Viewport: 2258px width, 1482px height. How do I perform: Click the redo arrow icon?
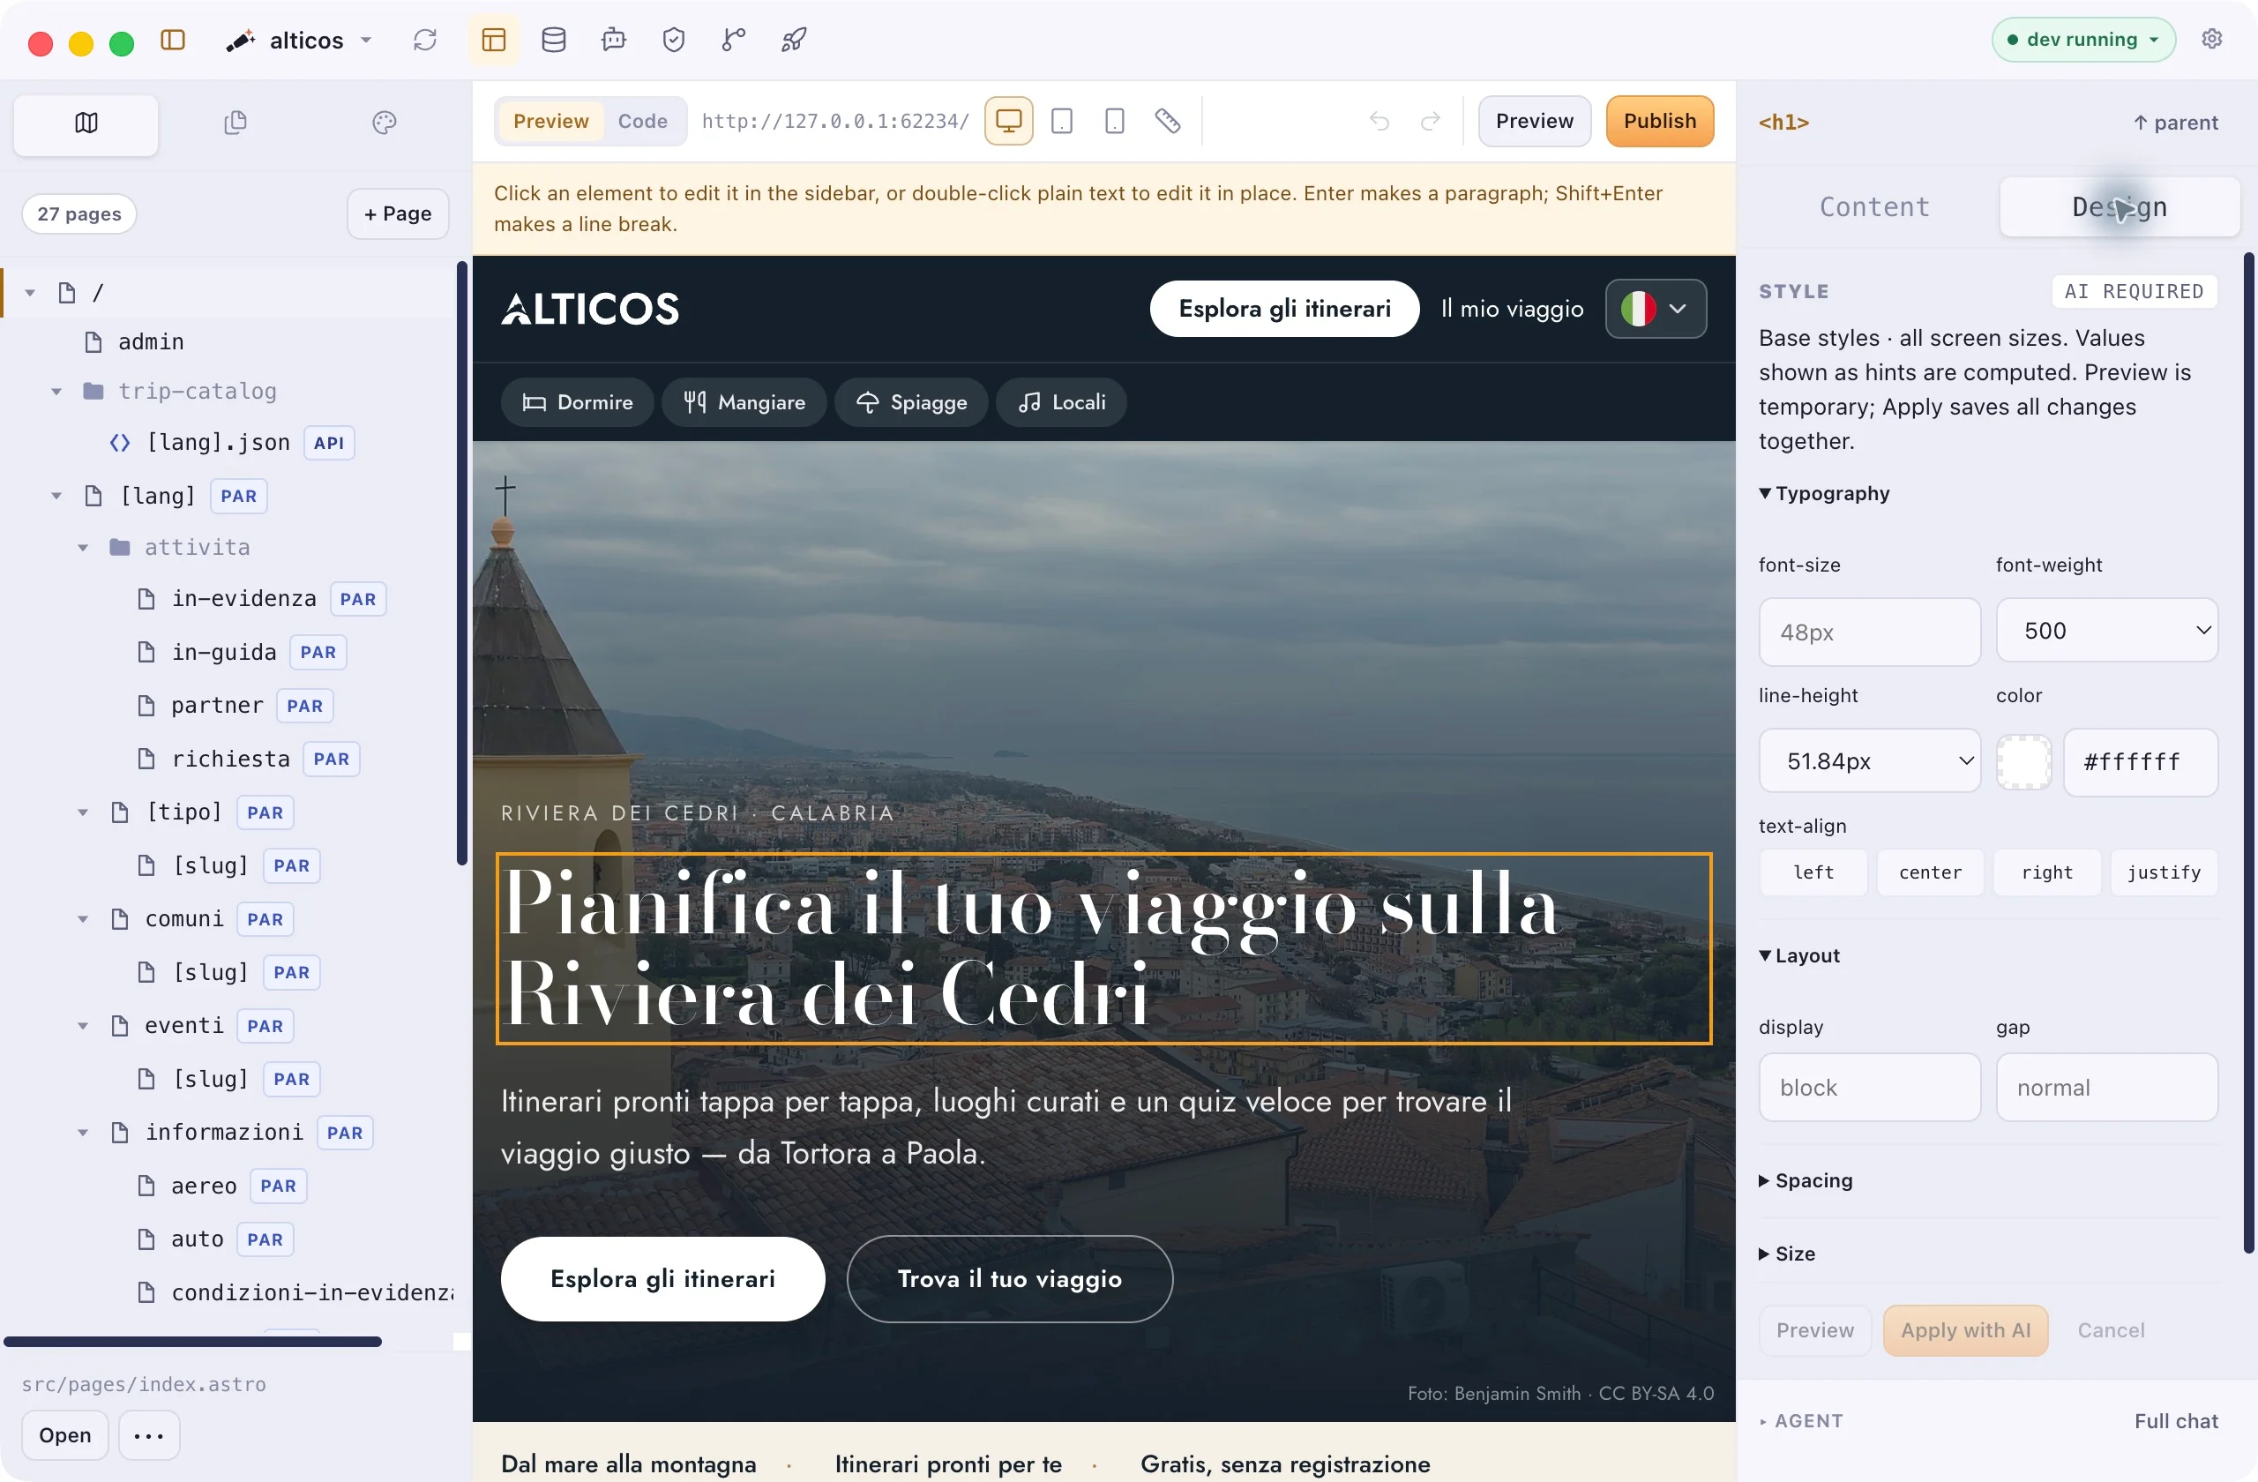[x=1431, y=122]
